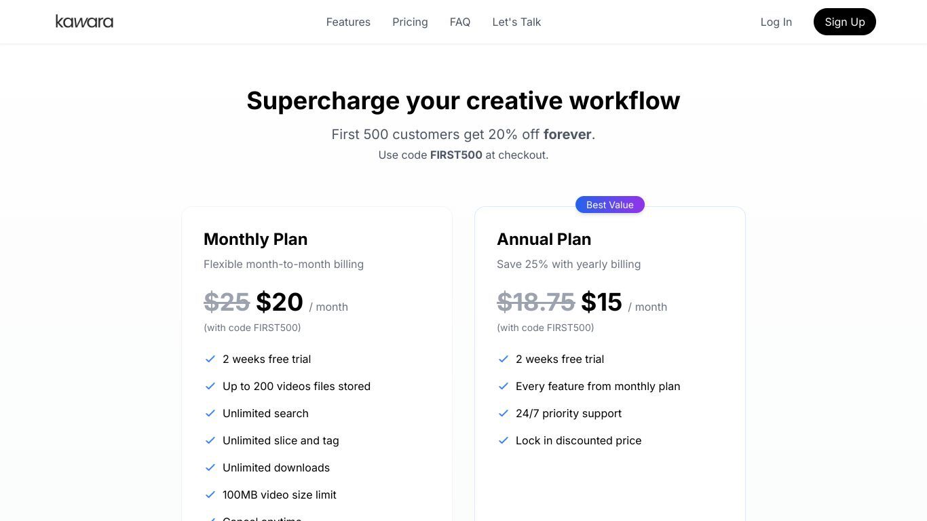Click checkmark beside 24/7 priority support

pos(504,413)
